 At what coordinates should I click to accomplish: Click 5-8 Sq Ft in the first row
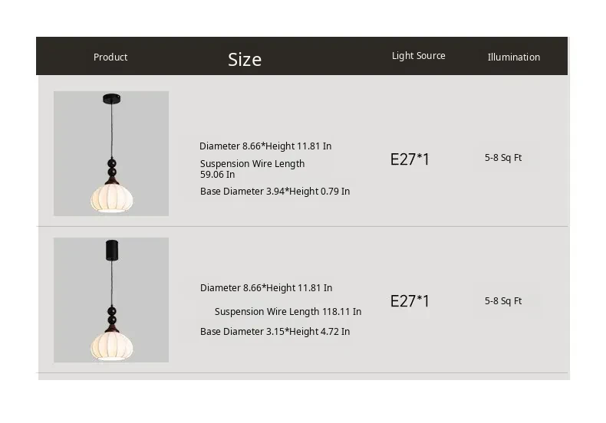503,158
